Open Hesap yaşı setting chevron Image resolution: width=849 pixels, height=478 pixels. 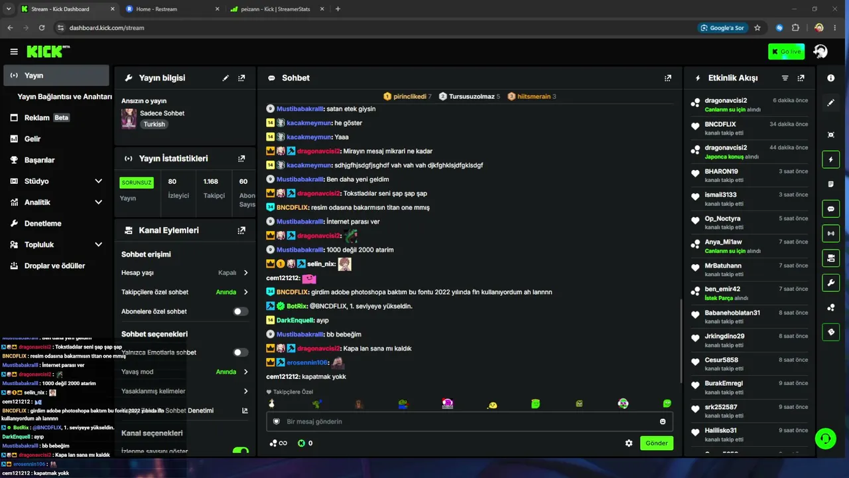[x=245, y=273]
